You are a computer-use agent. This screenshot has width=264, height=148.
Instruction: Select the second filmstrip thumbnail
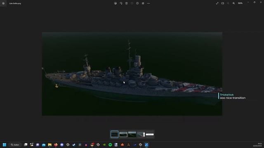123,134
